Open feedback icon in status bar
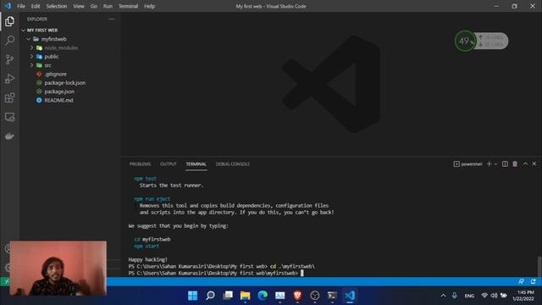 pos(522,281)
